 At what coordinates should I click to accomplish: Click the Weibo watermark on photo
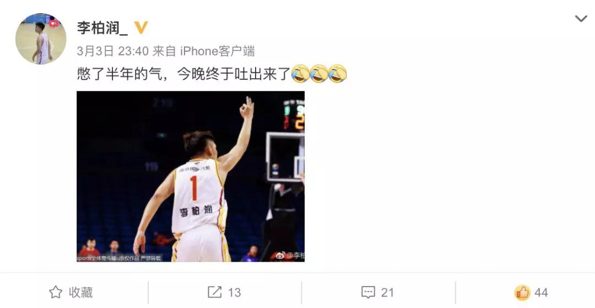290,256
